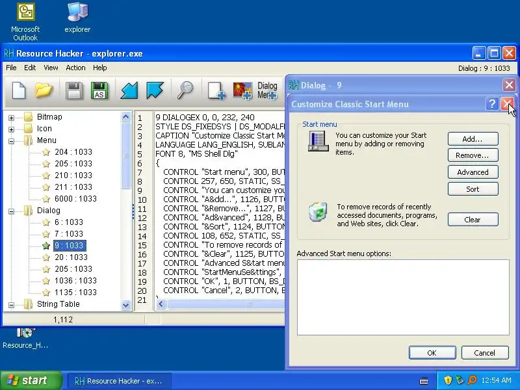Click the Resource Hacker taskbar button

coord(120,381)
